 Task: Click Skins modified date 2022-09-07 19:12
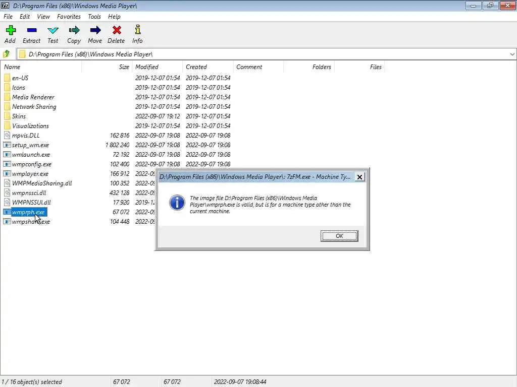point(158,116)
